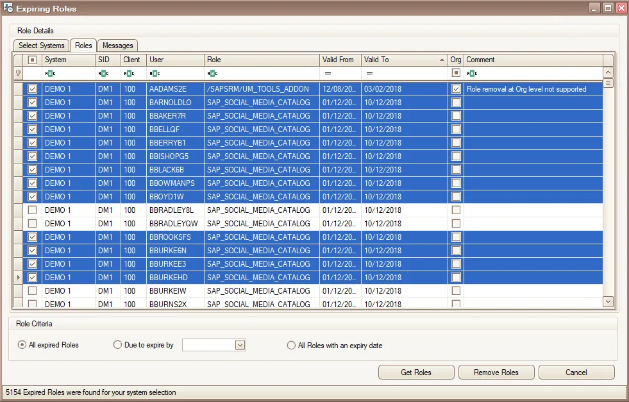Click the 5154 Expired Roles status bar message
The height and width of the screenshot is (402, 629).
click(x=90, y=392)
